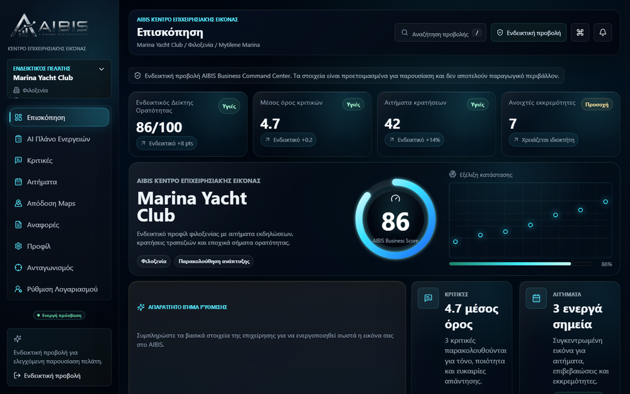The height and width of the screenshot is (394, 630).
Task: Click the shield icon in top Ενδεικτική προβολή button
Action: 500,33
